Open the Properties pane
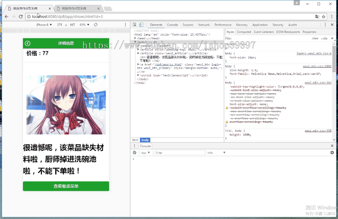The image size is (338, 219). [x=309, y=32]
